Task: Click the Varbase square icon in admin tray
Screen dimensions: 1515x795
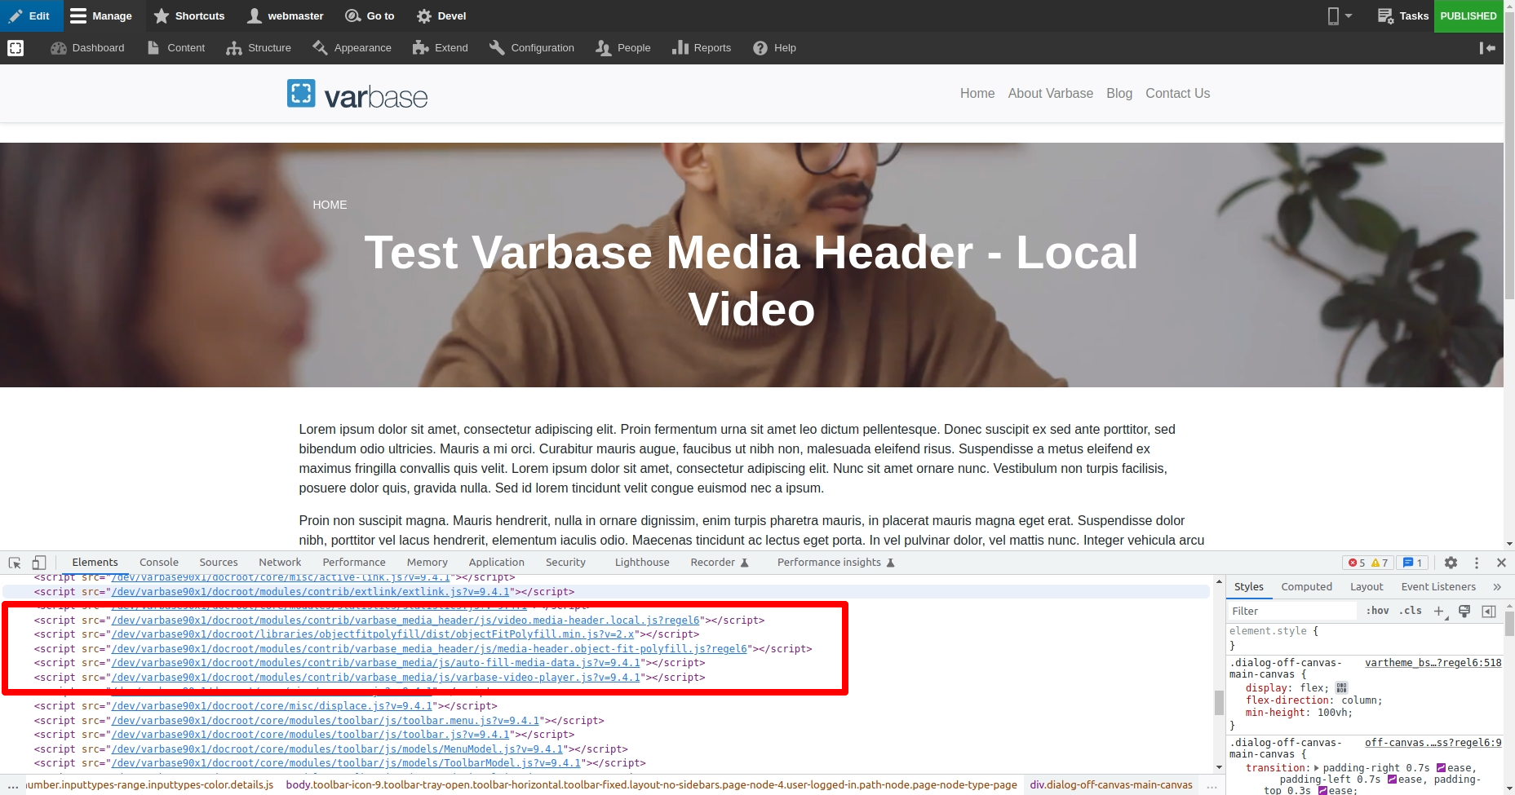Action: 16,48
